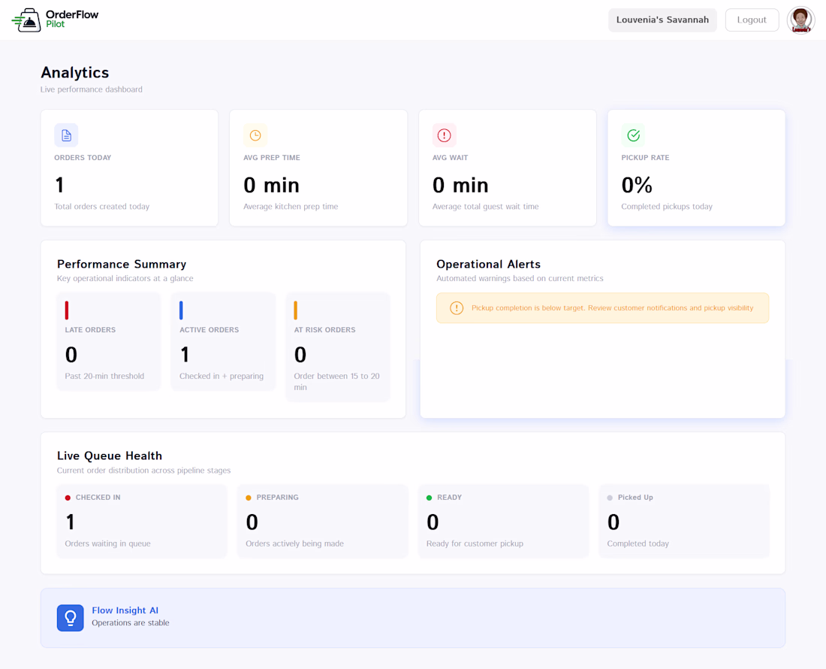Image resolution: width=826 pixels, height=669 pixels.
Task: Click the clock icon for Avg Prep Time
Action: (x=255, y=135)
